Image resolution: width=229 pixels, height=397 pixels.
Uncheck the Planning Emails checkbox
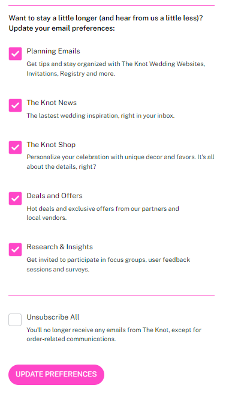tap(15, 53)
